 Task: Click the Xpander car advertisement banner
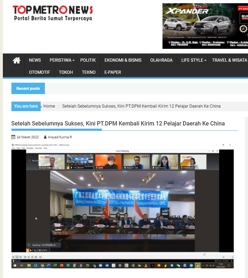(x=205, y=26)
